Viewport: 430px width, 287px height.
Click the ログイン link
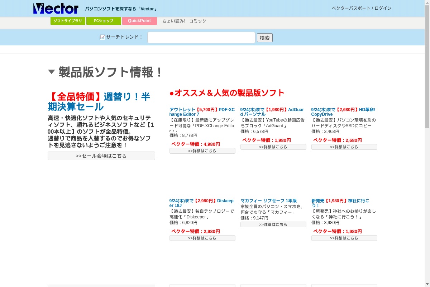tap(383, 8)
